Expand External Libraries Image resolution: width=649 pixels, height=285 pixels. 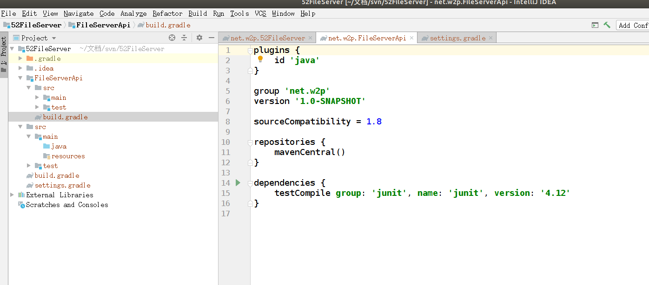point(12,195)
